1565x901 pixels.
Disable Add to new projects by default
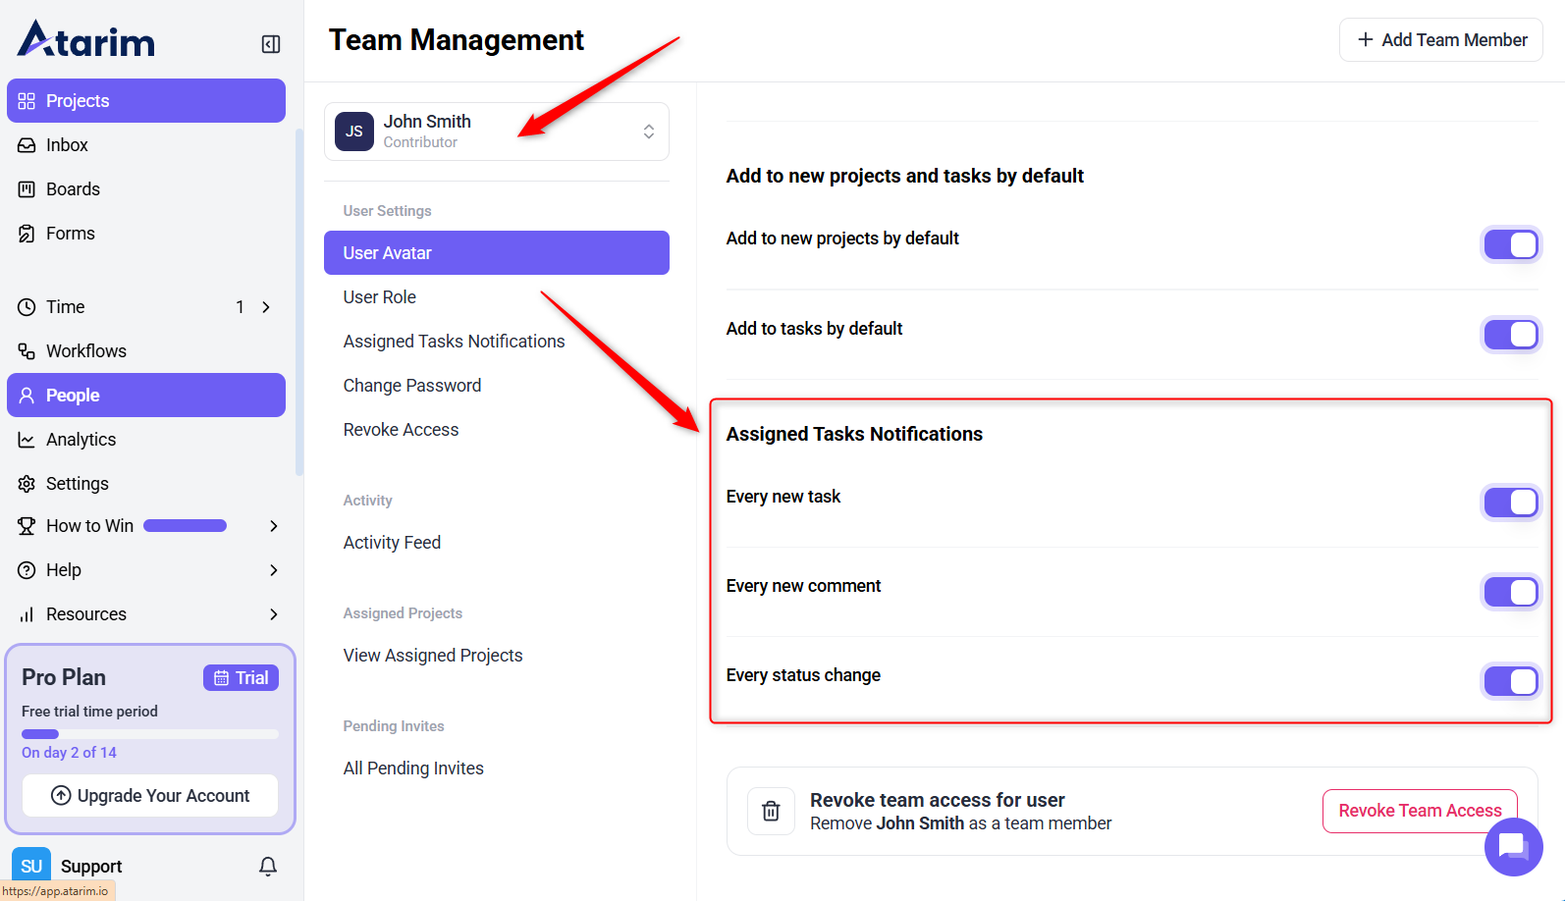[x=1510, y=244]
